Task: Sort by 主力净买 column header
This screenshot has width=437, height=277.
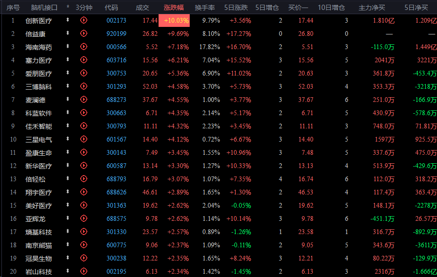Action: click(372, 8)
